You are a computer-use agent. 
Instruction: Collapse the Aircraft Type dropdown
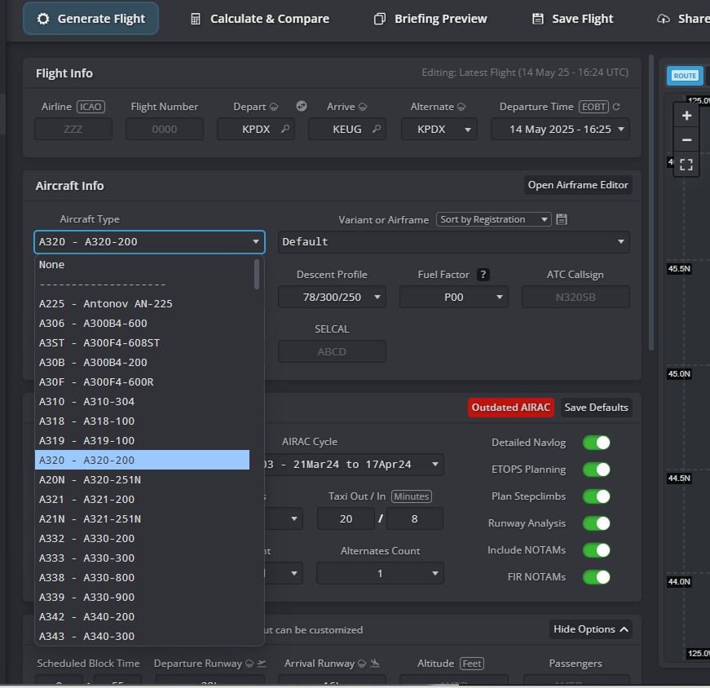pos(149,242)
